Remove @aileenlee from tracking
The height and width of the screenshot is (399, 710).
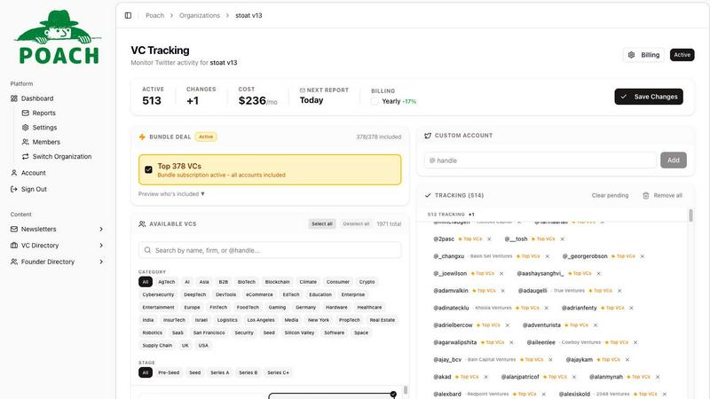635,342
